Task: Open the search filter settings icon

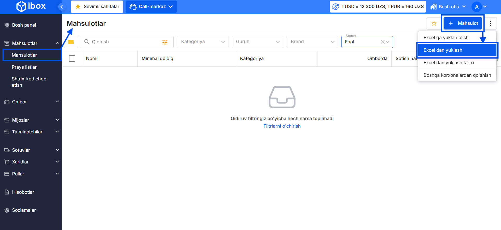Action: click(x=165, y=42)
